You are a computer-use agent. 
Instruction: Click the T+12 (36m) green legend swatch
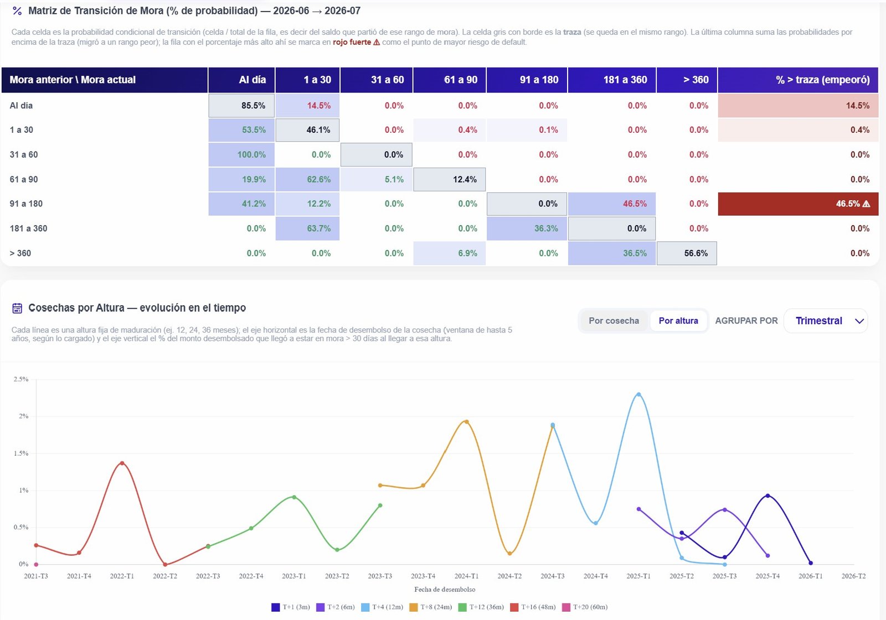(462, 607)
